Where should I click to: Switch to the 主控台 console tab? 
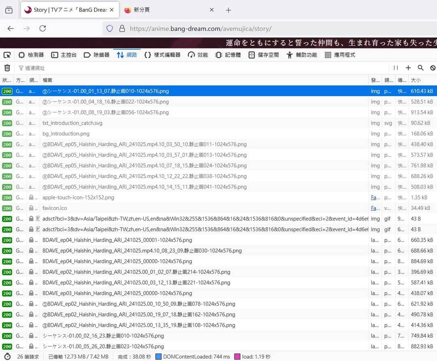64,55
